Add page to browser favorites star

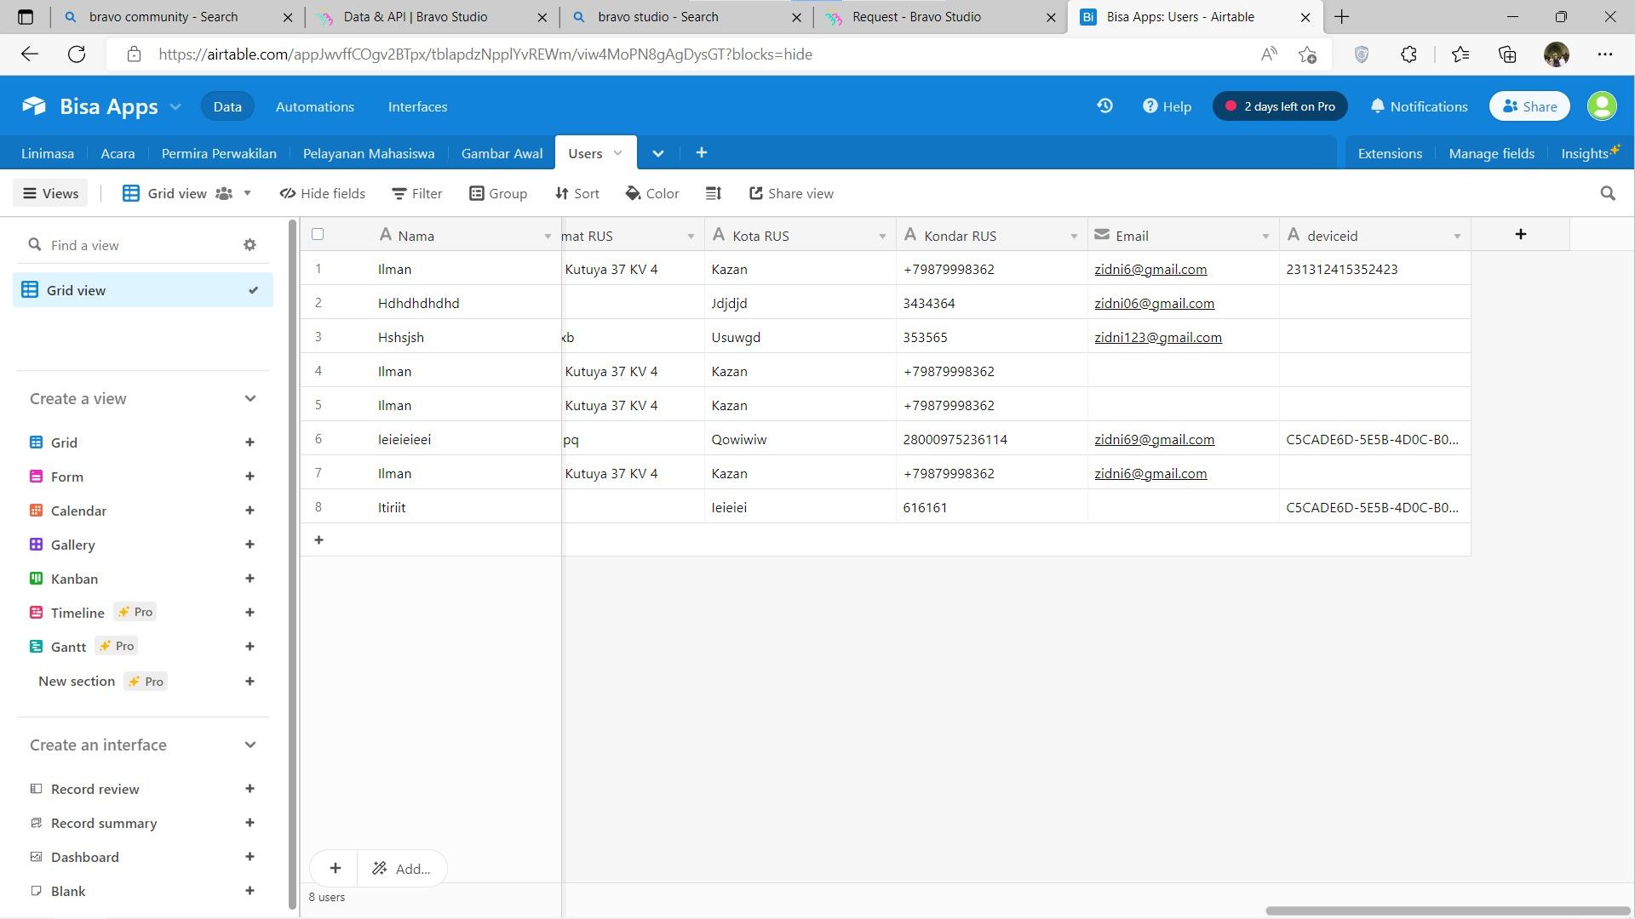point(1307,54)
